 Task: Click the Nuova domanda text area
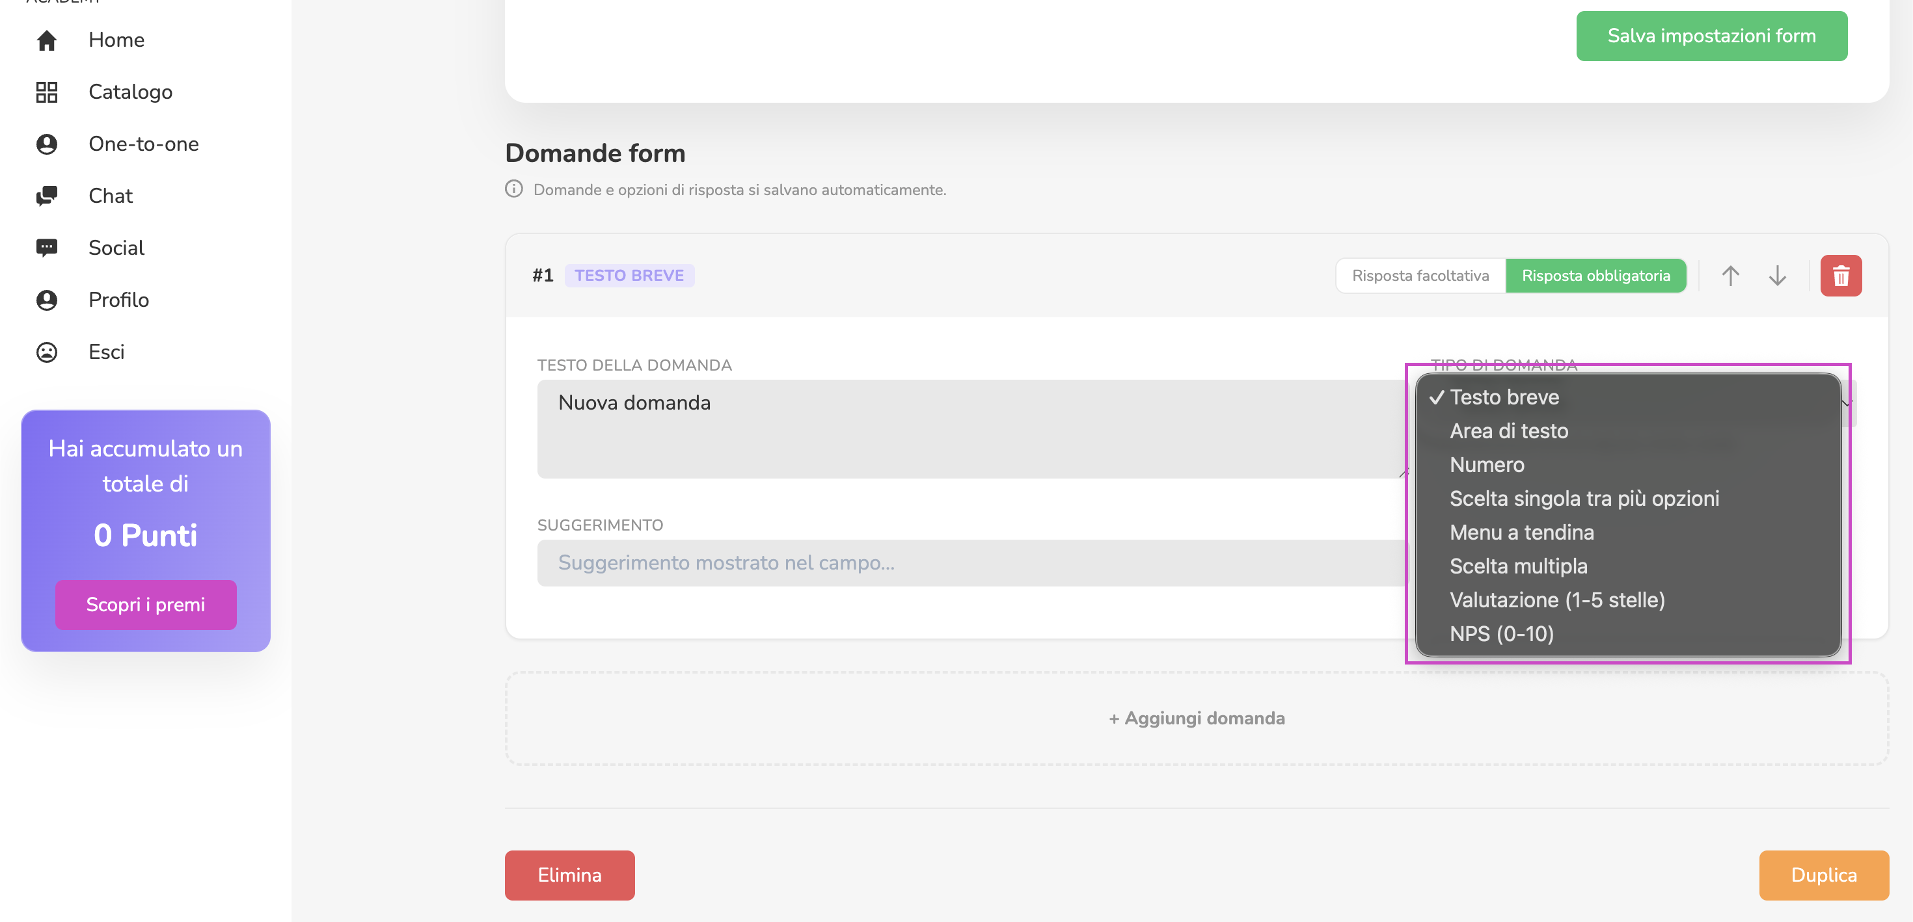click(x=972, y=429)
